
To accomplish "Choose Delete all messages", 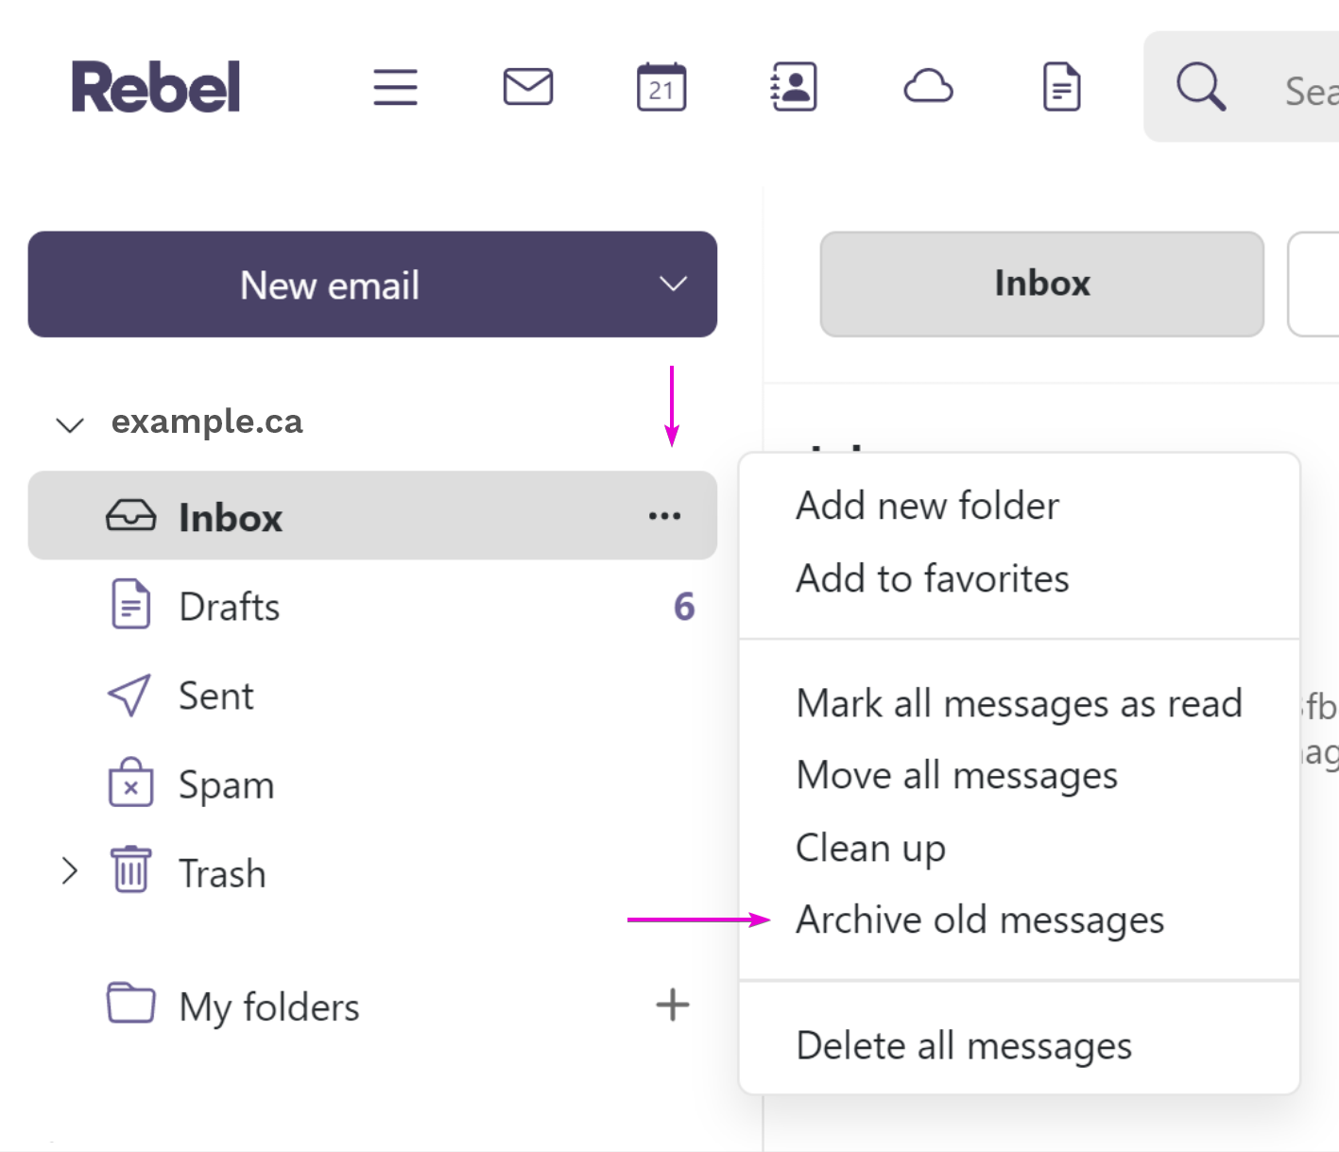I will [964, 1047].
